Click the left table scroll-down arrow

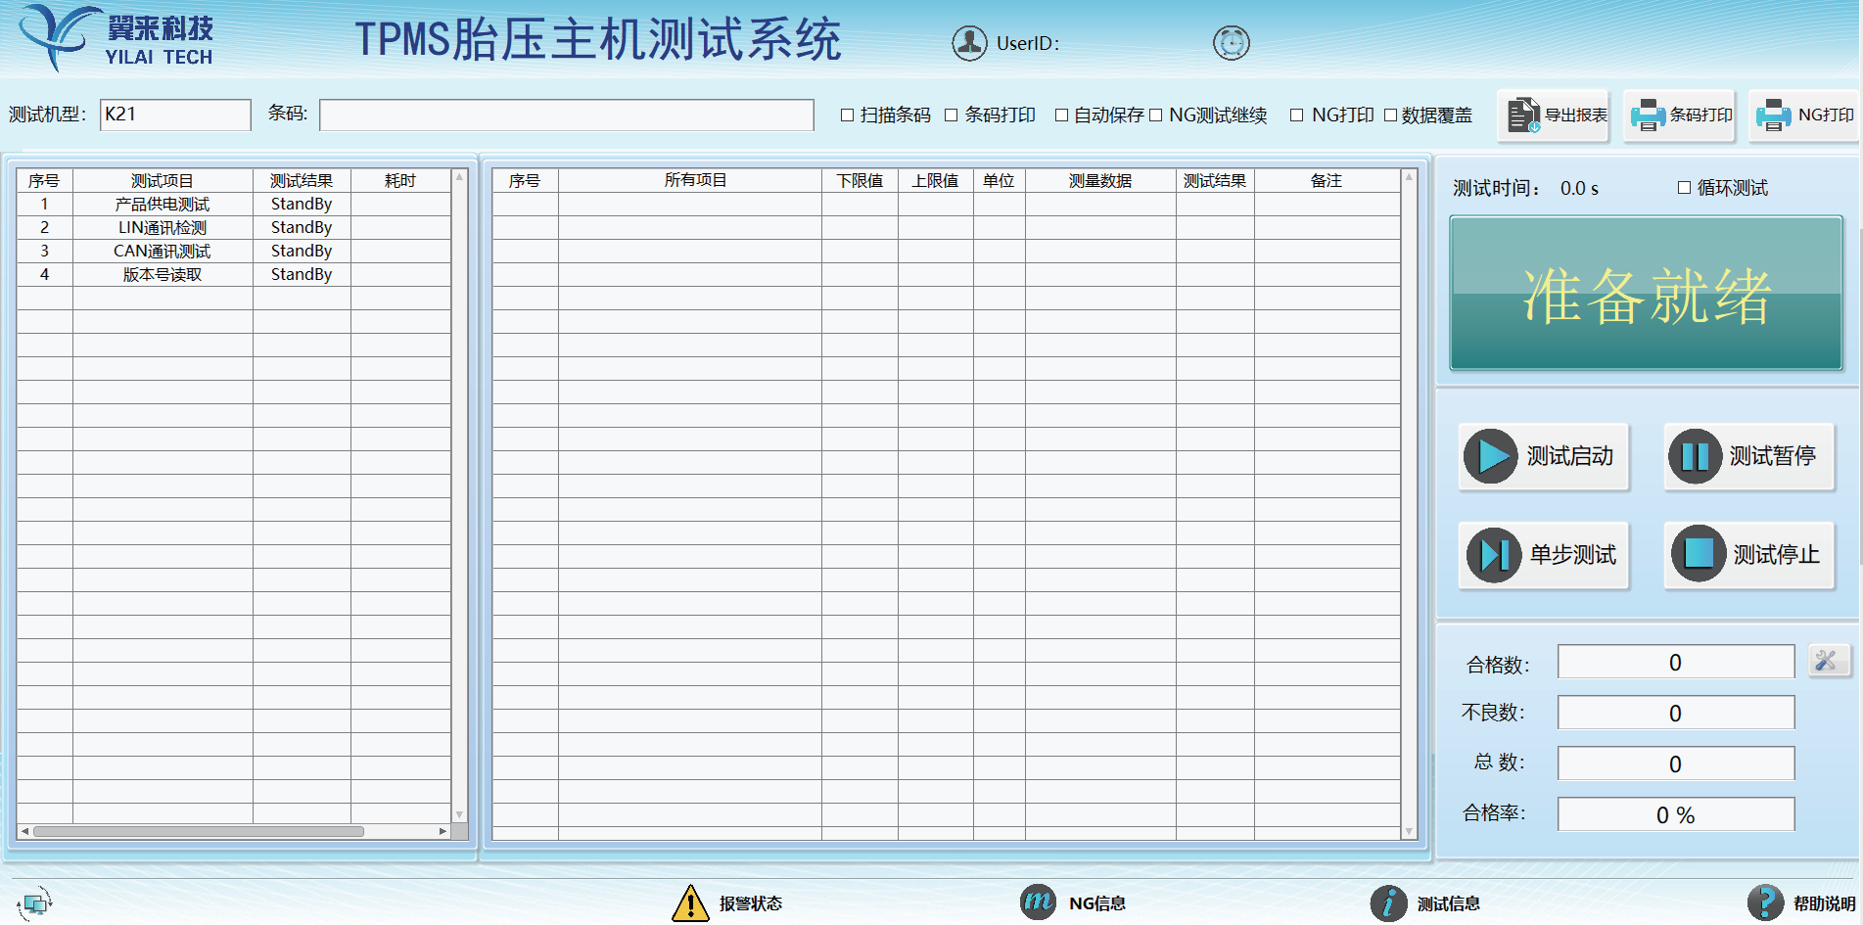pos(459,814)
